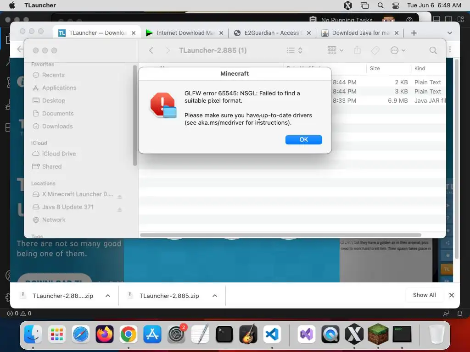The height and width of the screenshot is (352, 470).
Task: Switch to the TLauncher — Download tab
Action: pyautogui.click(x=97, y=33)
